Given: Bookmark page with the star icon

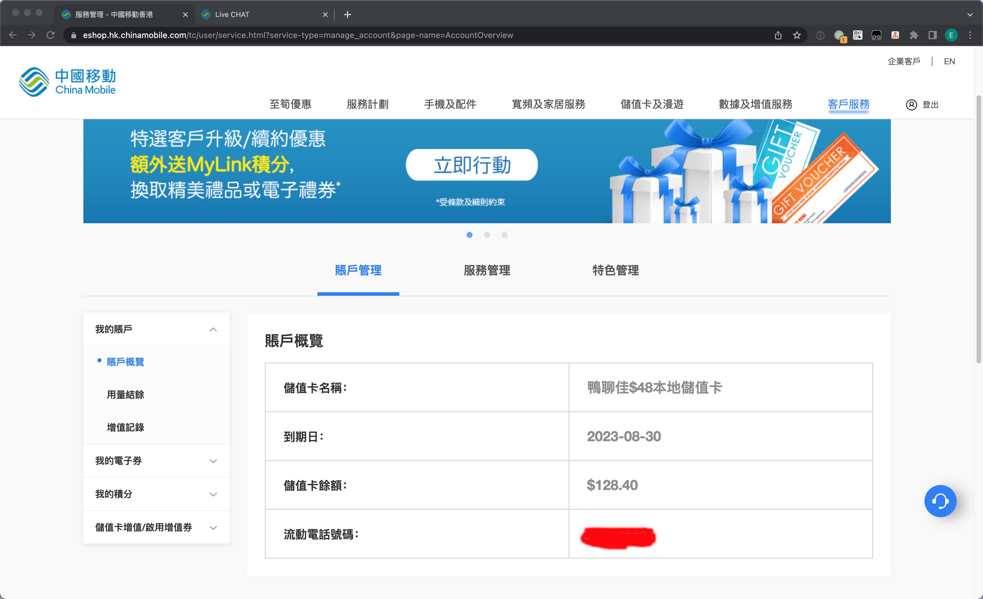Looking at the screenshot, I should point(797,35).
